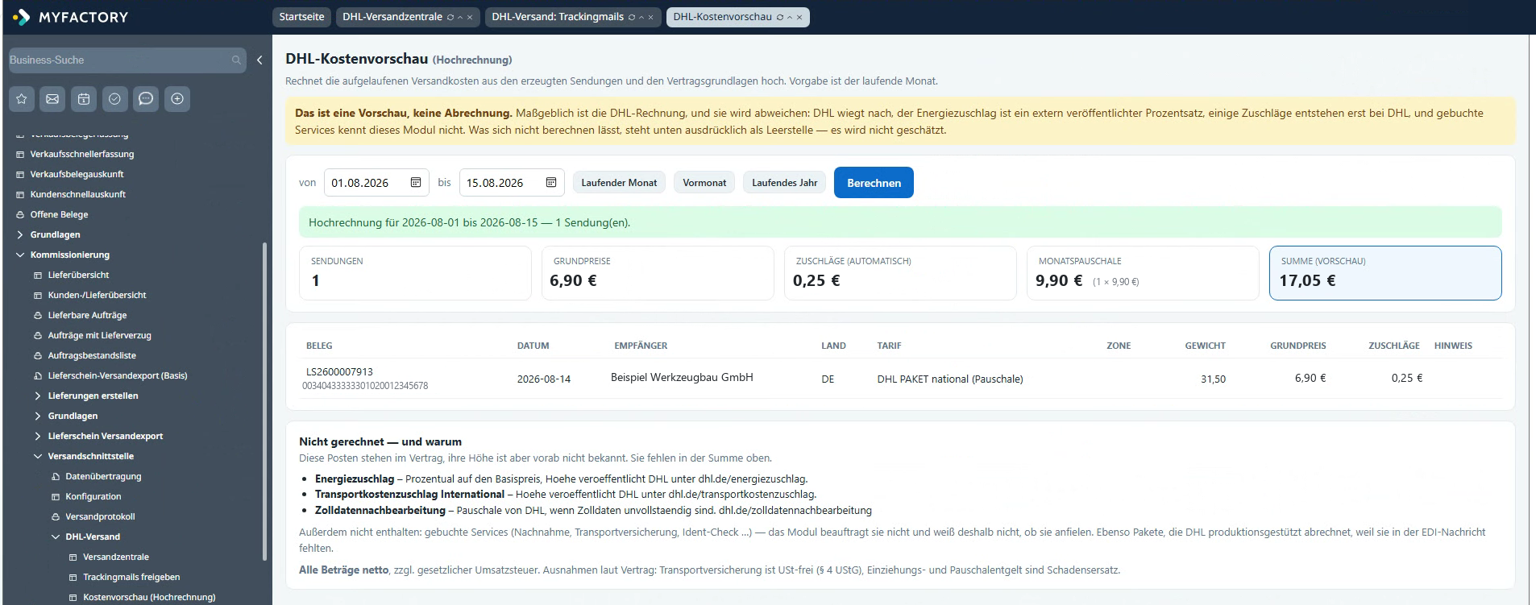The width and height of the screenshot is (1536, 605).
Task: Expand the Lieferungen erstellen node
Action: pos(38,396)
